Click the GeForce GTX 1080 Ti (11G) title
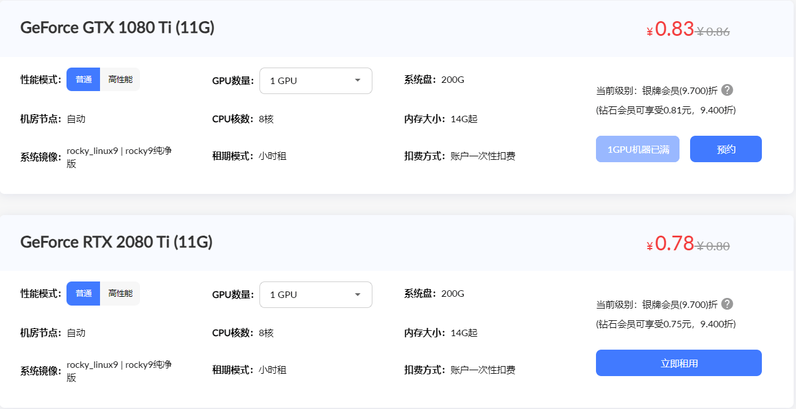The width and height of the screenshot is (796, 409). 118,28
